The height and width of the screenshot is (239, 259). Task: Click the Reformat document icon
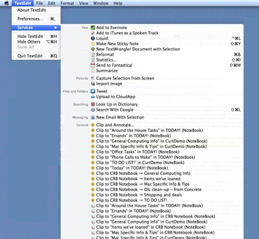click(93, 54)
